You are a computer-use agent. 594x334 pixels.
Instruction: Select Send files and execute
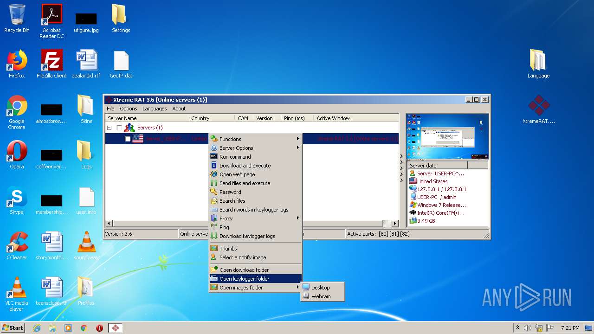click(255, 183)
